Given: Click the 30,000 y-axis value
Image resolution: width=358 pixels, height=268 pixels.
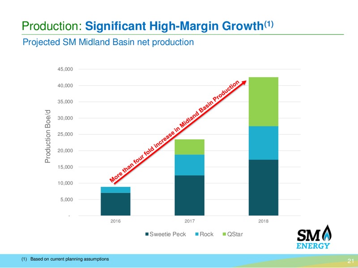Looking at the screenshot, I should (65, 118).
